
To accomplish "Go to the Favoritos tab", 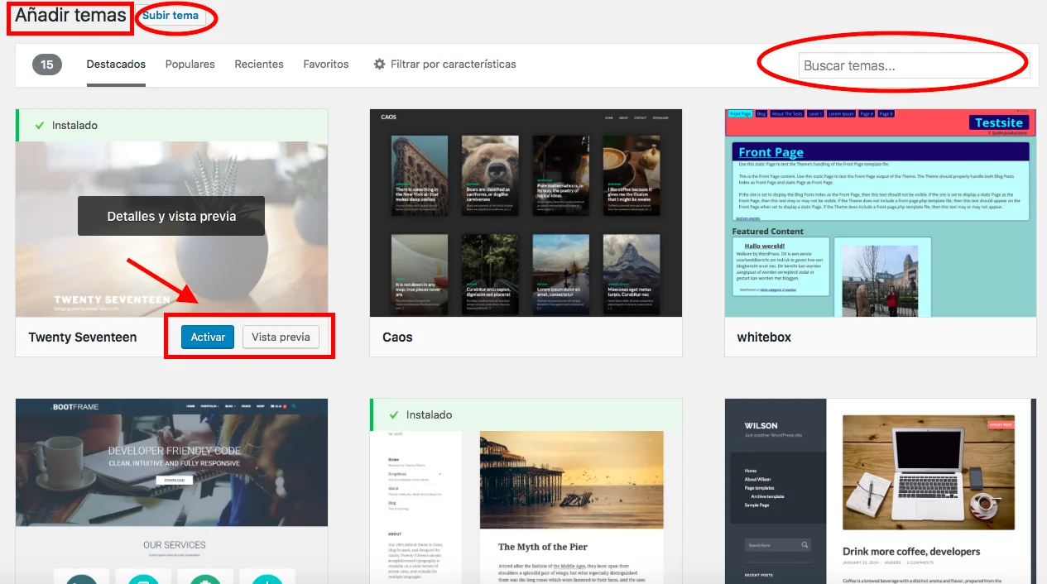I will tap(325, 65).
